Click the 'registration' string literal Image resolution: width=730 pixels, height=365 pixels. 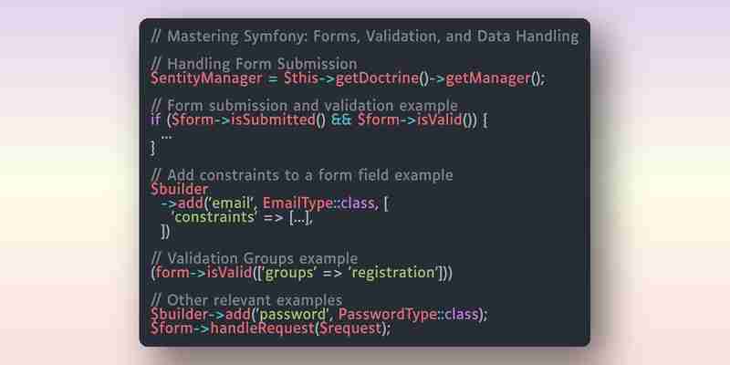393,272
